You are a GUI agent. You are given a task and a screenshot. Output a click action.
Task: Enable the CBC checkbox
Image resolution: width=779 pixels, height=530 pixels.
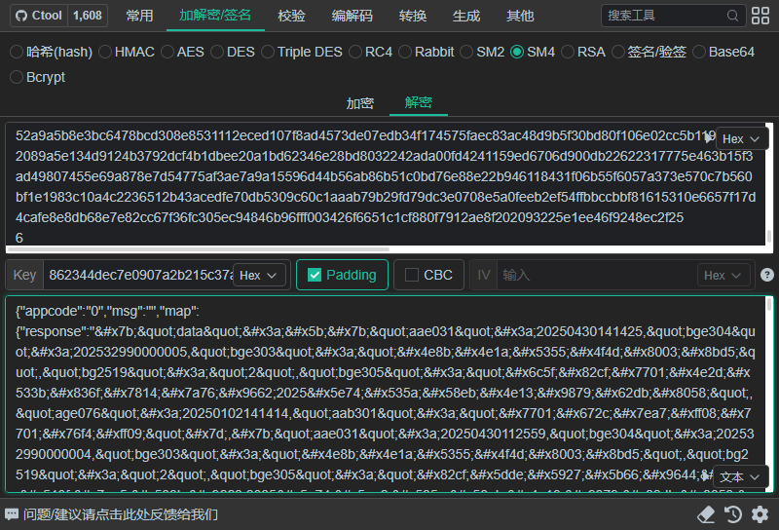tap(412, 275)
